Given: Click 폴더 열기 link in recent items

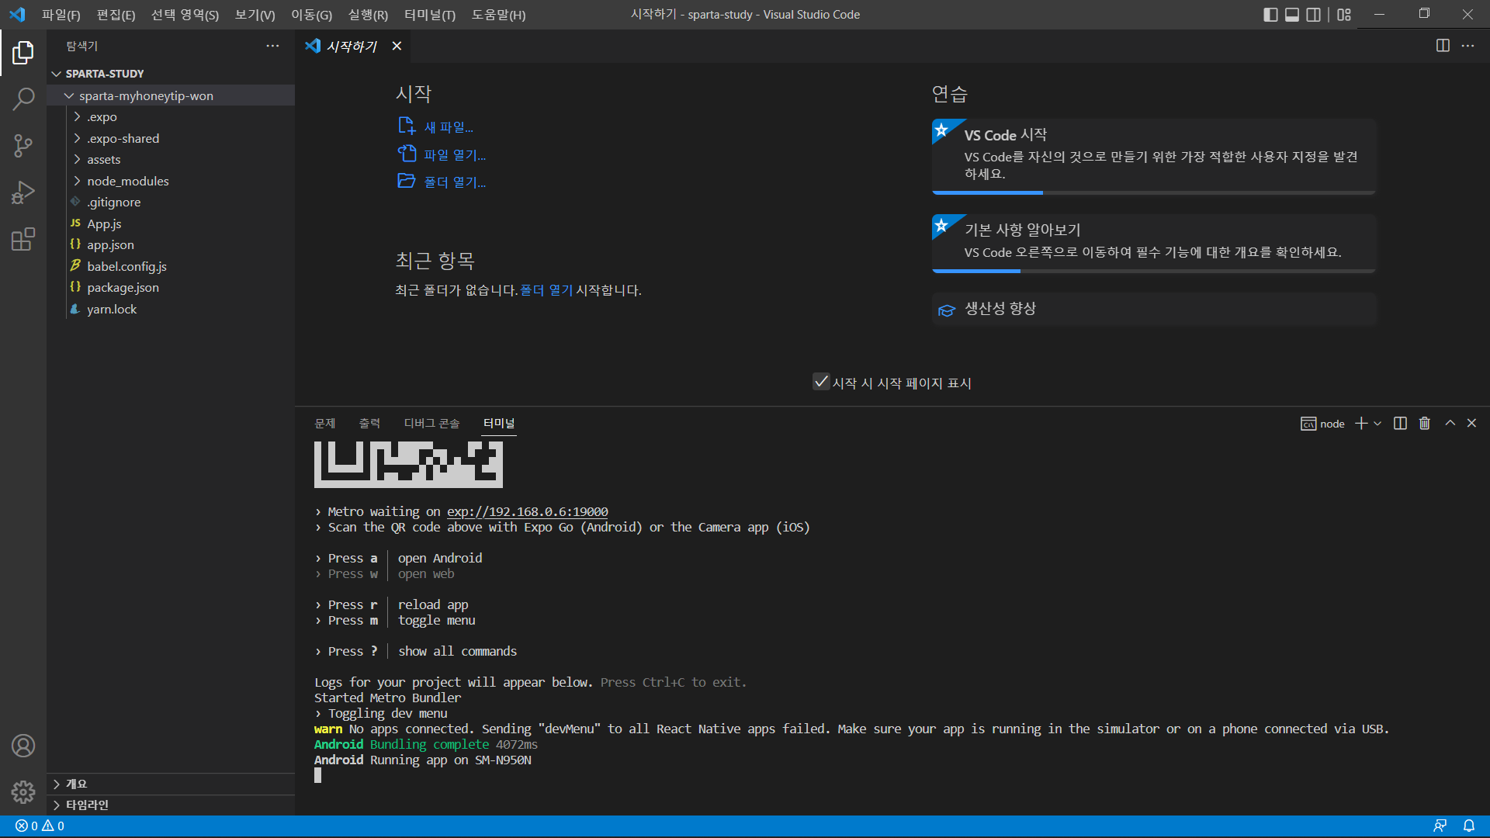Looking at the screenshot, I should (546, 290).
